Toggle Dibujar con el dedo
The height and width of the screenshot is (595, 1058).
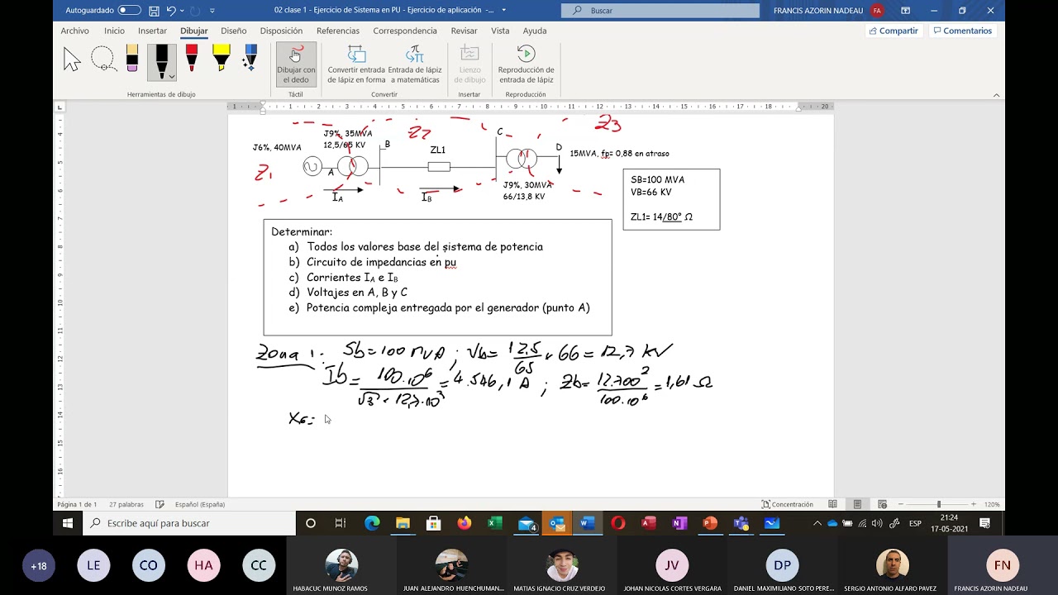pyautogui.click(x=296, y=64)
